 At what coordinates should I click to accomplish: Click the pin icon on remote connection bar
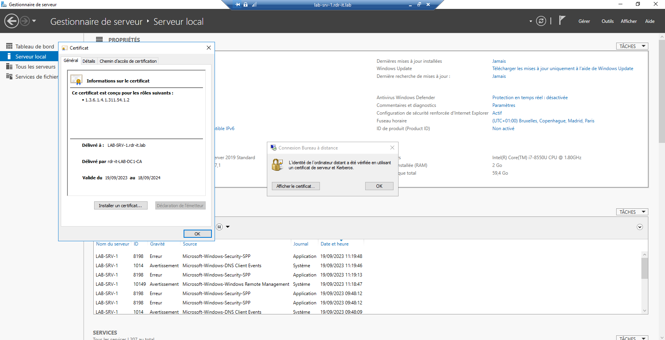pyautogui.click(x=238, y=5)
